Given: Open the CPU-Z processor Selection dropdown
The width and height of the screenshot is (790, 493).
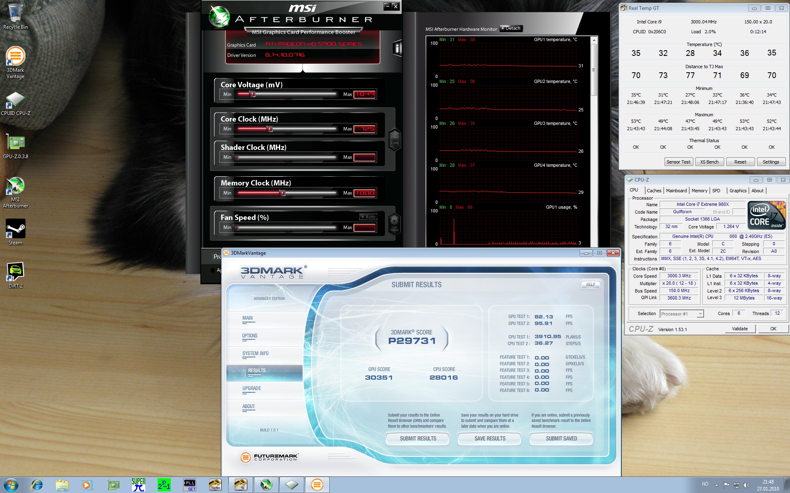Looking at the screenshot, I should pos(682,314).
